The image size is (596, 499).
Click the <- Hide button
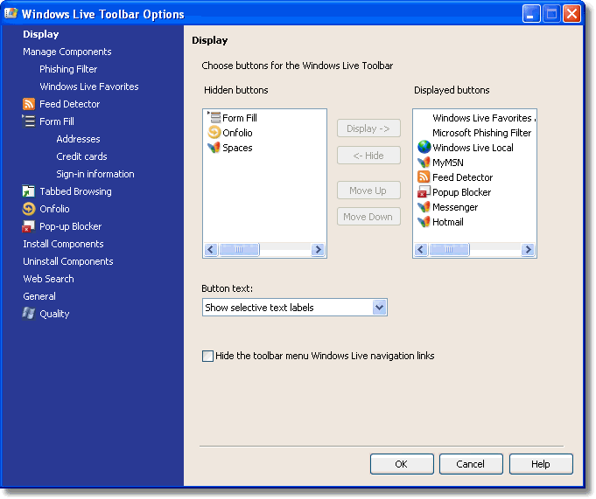tap(368, 156)
